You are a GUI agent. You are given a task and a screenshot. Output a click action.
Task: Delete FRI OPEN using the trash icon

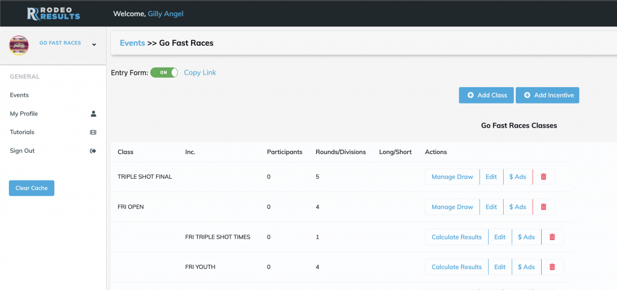[x=544, y=207]
